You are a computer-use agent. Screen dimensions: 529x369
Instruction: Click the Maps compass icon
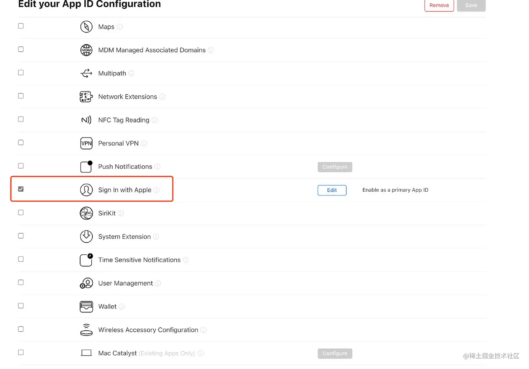(x=86, y=27)
